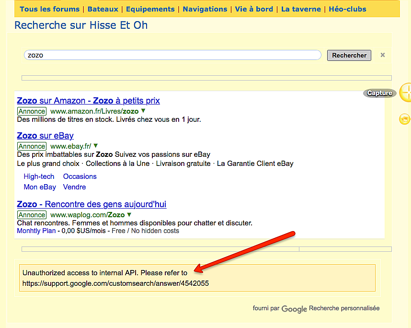This screenshot has width=411, height=328.
Task: Open the Equipements forum section
Action: coord(150,9)
